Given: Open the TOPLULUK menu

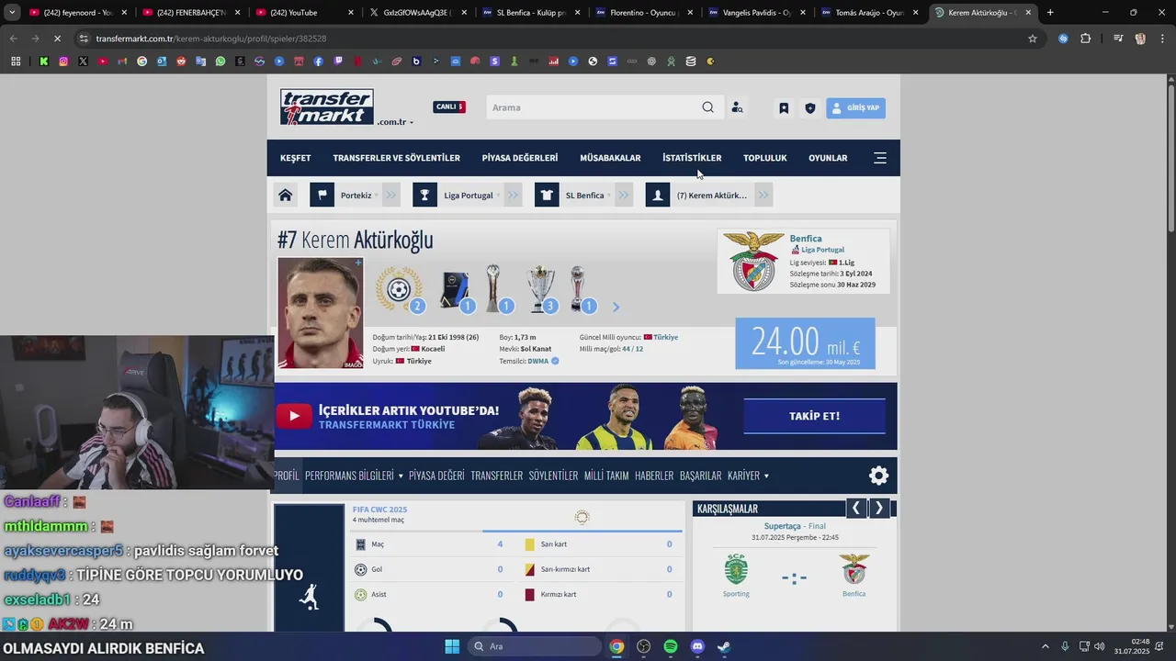Looking at the screenshot, I should click(765, 158).
